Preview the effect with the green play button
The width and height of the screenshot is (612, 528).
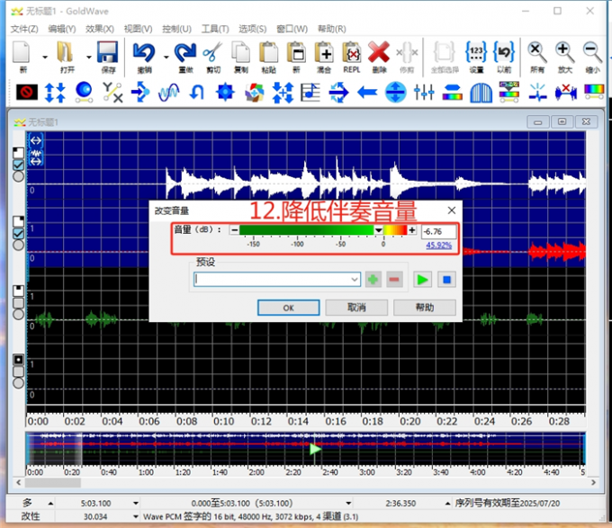pyautogui.click(x=422, y=280)
